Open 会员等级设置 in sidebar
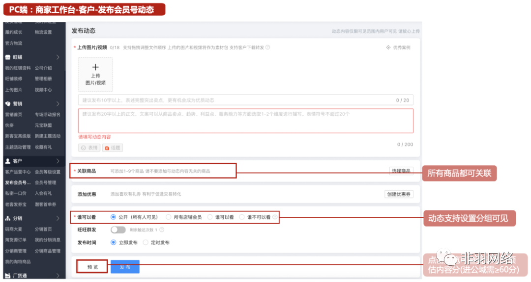Image resolution: width=531 pixels, height=282 pixels. click(x=48, y=172)
